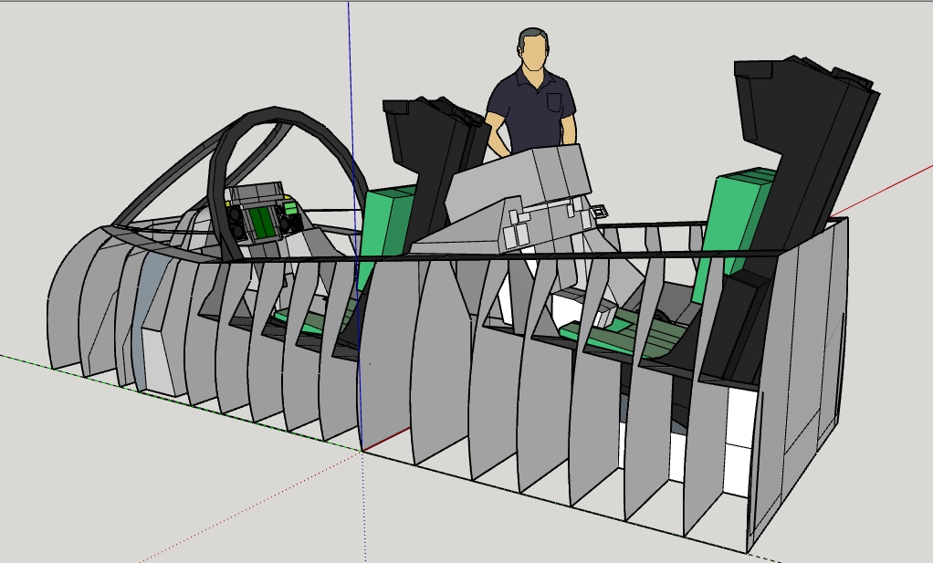Select the rearmost grey fuselage bulkhead panel
The width and height of the screenshot is (933, 563).
click(x=797, y=386)
